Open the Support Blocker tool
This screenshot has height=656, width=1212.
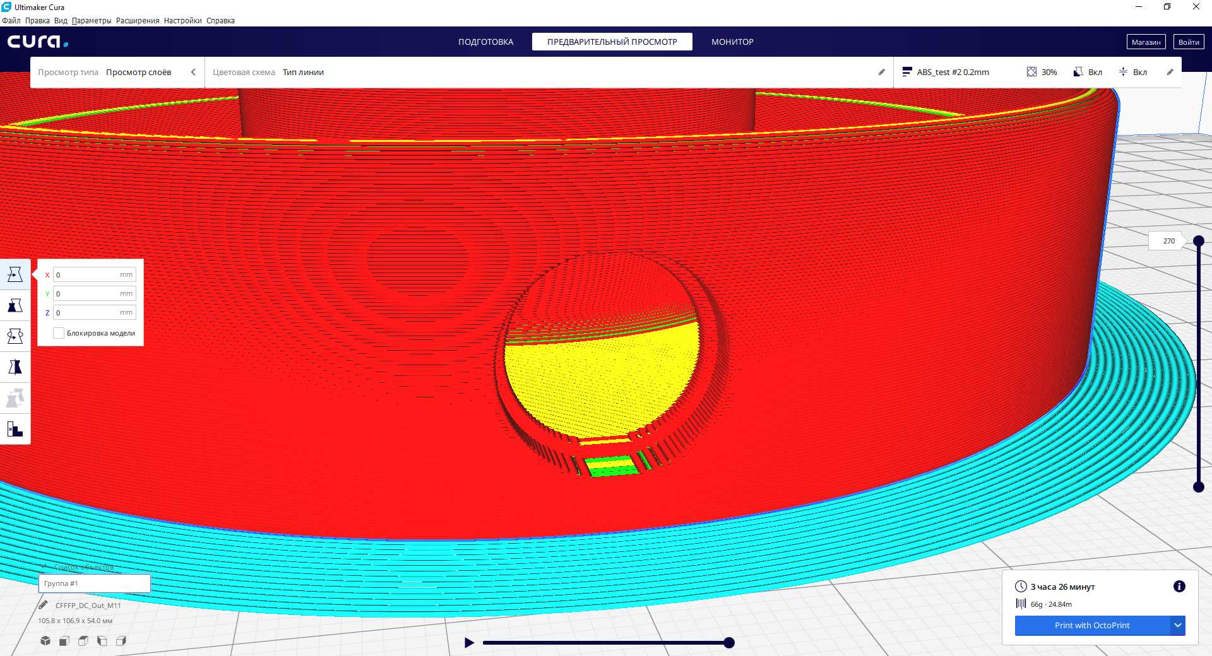15,430
